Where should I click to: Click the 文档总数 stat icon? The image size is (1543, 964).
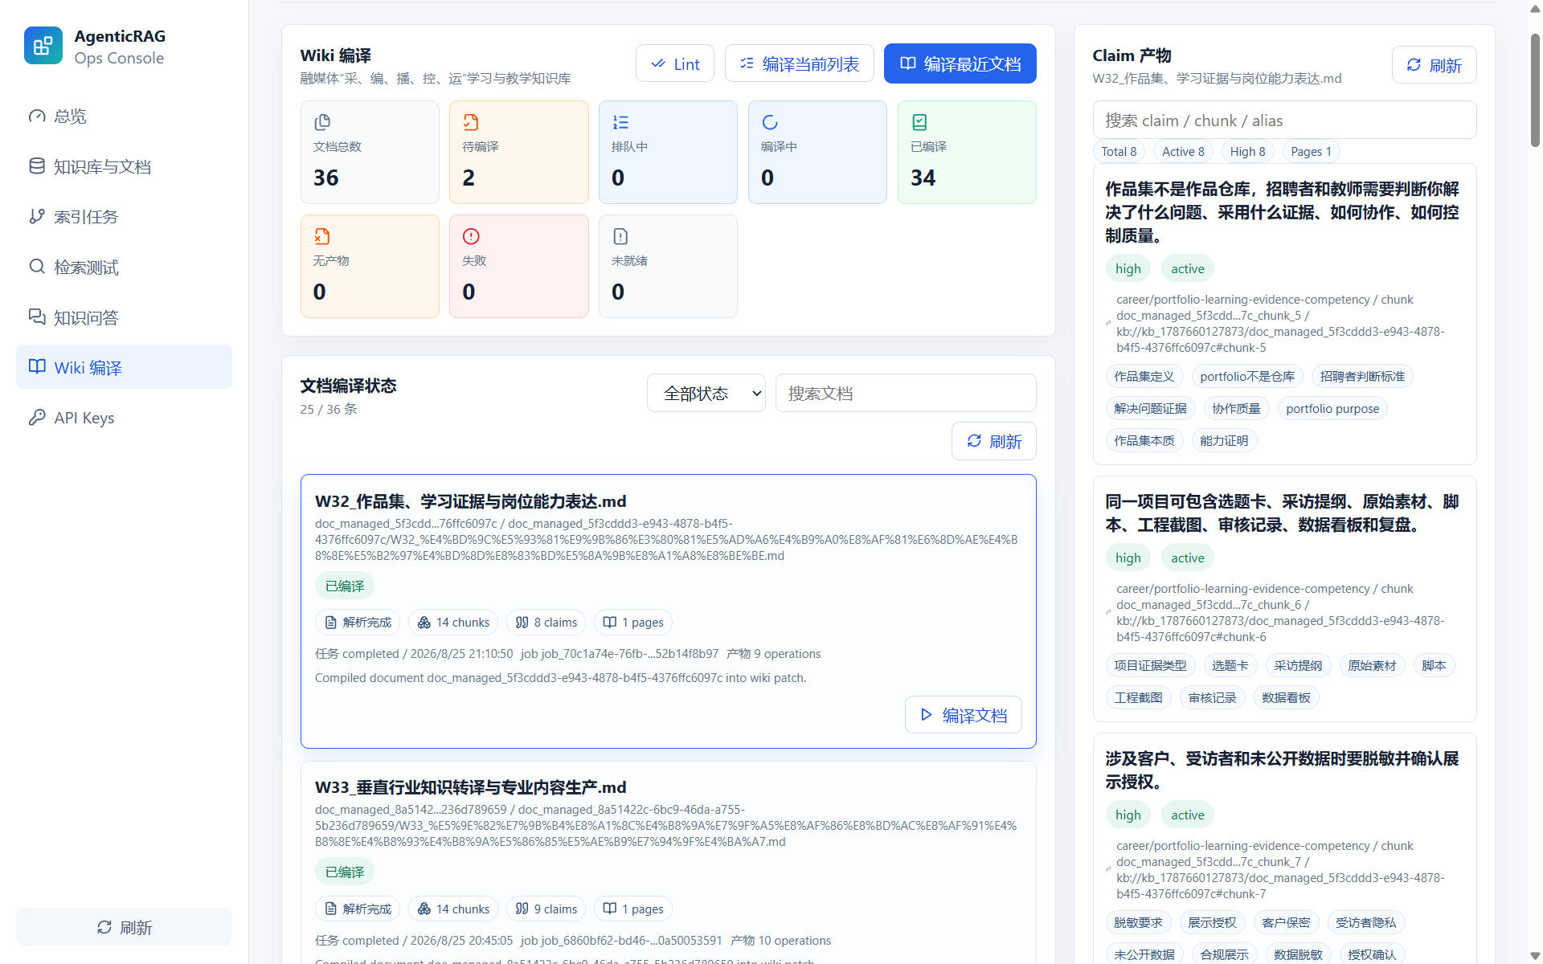[x=322, y=122]
